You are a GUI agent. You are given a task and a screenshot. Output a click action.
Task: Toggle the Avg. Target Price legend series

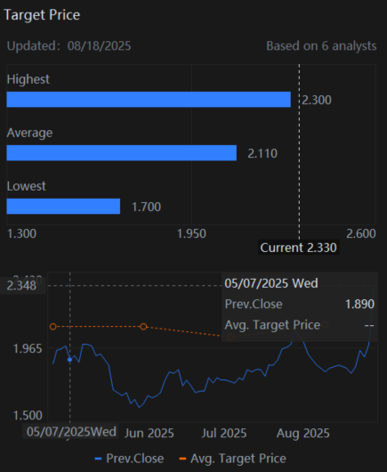point(232,459)
